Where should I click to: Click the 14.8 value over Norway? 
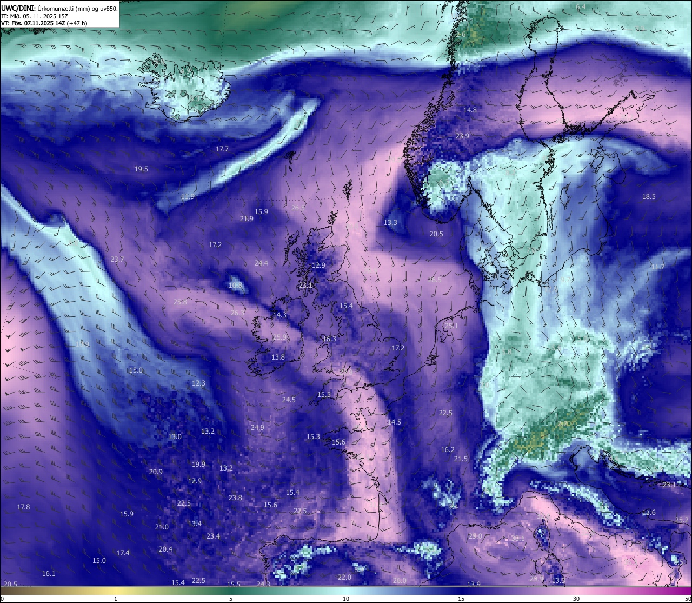click(x=470, y=110)
